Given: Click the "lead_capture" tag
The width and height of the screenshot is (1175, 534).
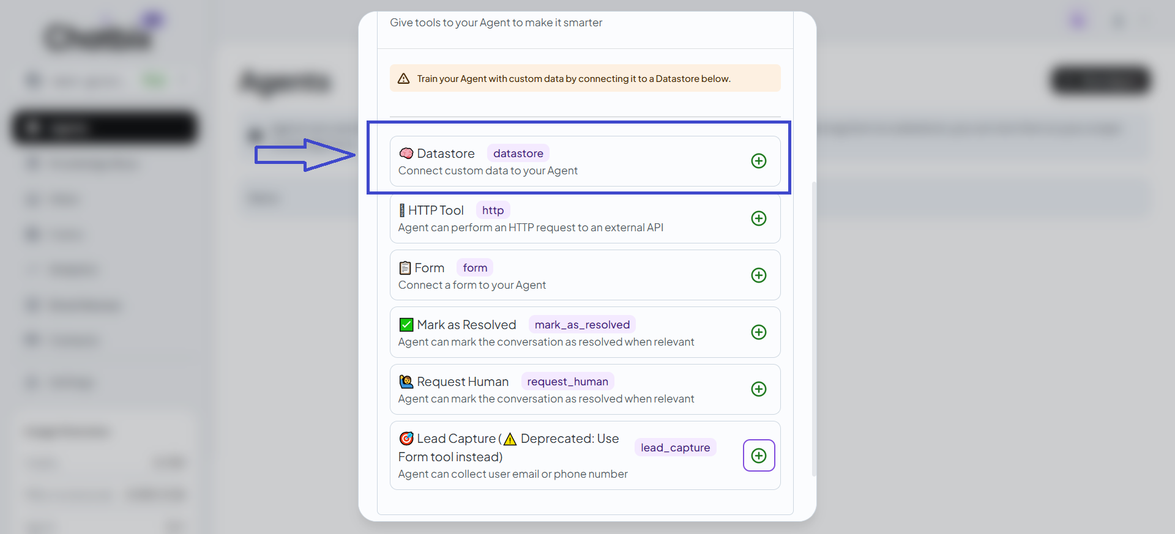Looking at the screenshot, I should coord(675,448).
